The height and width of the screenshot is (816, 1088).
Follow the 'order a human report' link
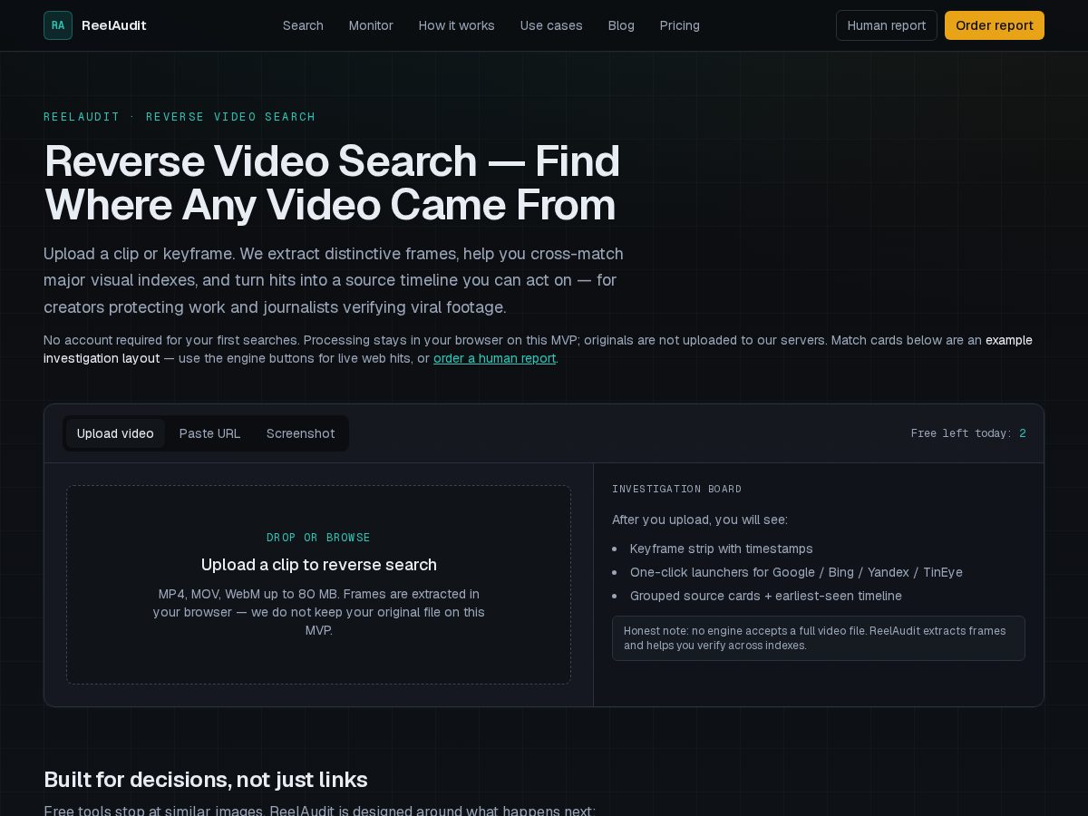click(494, 358)
